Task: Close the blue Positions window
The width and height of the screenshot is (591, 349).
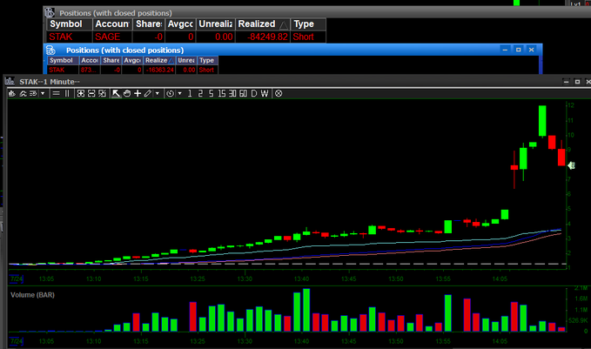Action: pos(532,50)
